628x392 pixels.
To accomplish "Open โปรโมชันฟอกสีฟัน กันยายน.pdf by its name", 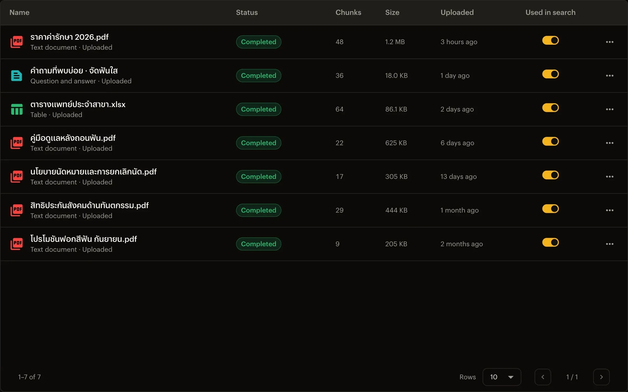I will coord(83,239).
